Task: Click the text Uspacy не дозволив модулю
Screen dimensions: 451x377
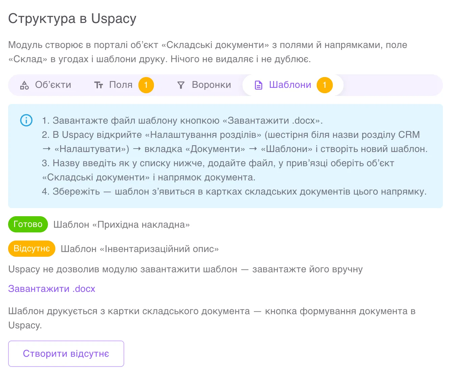Action: pyautogui.click(x=185, y=269)
